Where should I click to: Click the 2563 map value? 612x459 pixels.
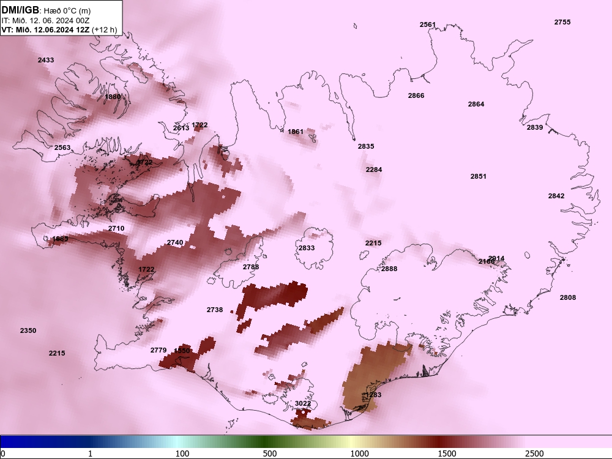tap(62, 147)
